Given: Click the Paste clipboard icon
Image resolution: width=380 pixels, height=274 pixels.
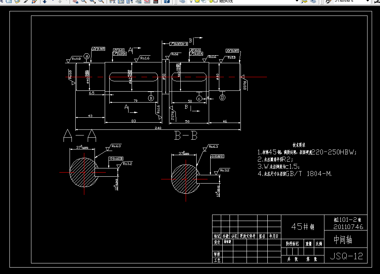Looking at the screenshot, I should pyautogui.click(x=17, y=1).
